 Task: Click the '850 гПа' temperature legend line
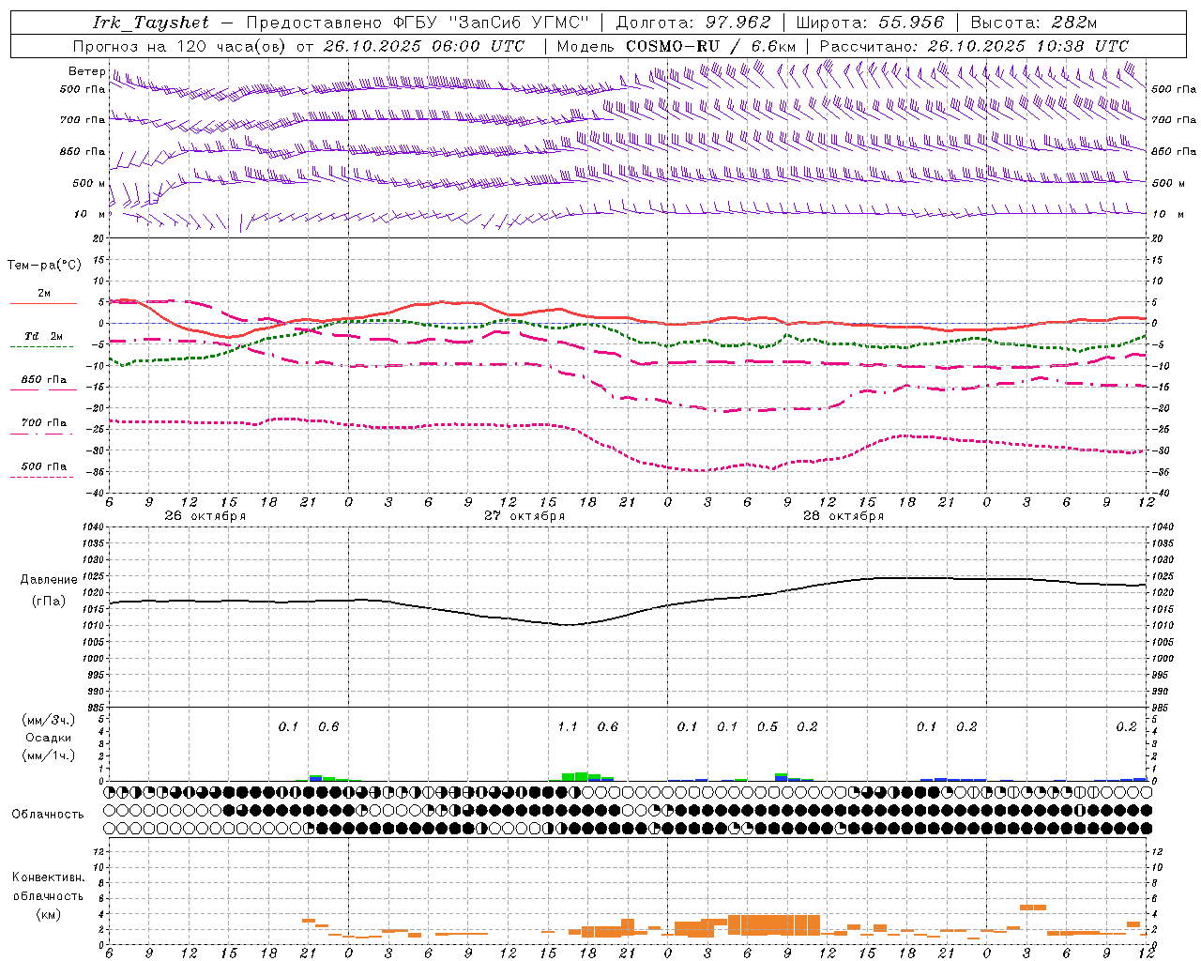(43, 390)
